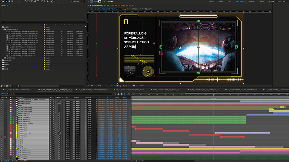Open the viewer magnification dropdown
The image size is (289, 162).
click(92, 86)
